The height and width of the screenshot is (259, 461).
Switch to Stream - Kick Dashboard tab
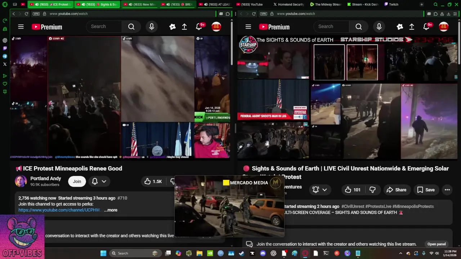[x=362, y=5]
